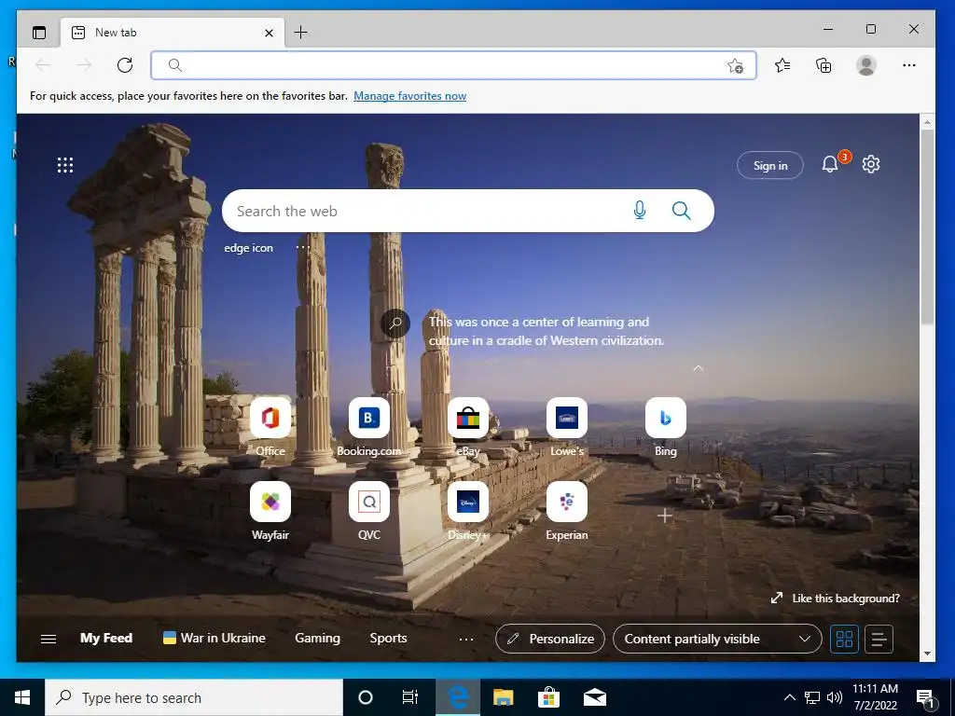The width and height of the screenshot is (955, 716).
Task: Collapse quick links with the up chevron
Action: point(699,368)
